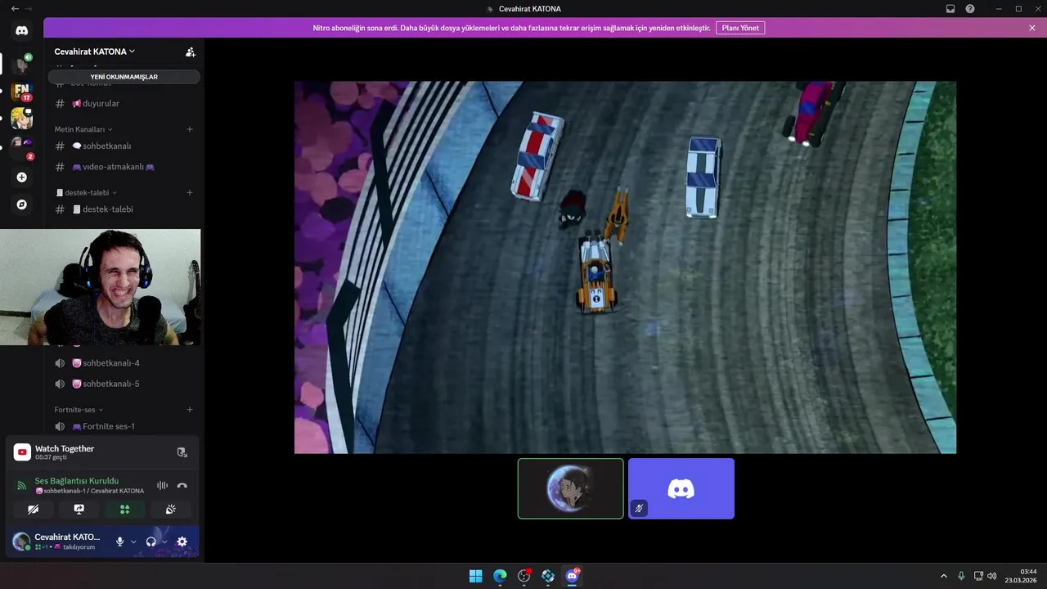Select the FN server icon with 17 badge

click(x=21, y=91)
